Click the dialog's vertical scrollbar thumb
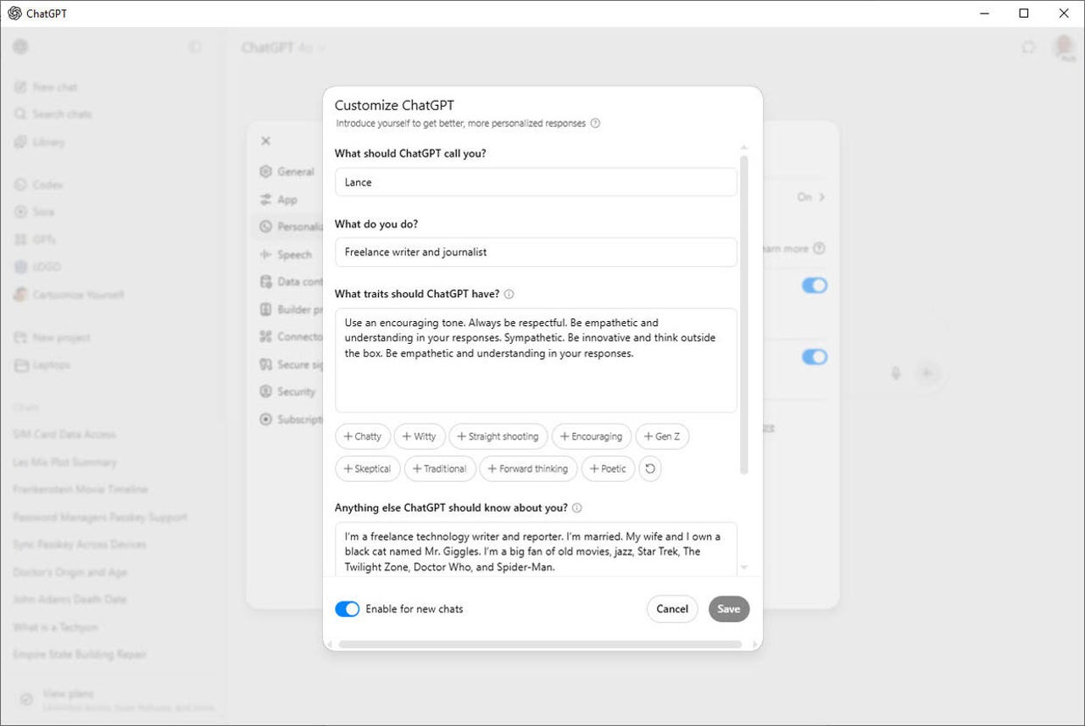This screenshot has height=726, width=1085. (x=744, y=315)
